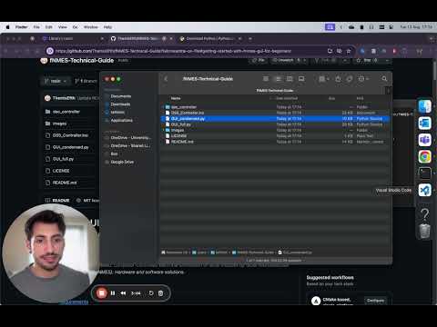This screenshot has height=327, width=437.
Task: Select DS5_Controller.ino in Finder list
Action: click(275, 113)
